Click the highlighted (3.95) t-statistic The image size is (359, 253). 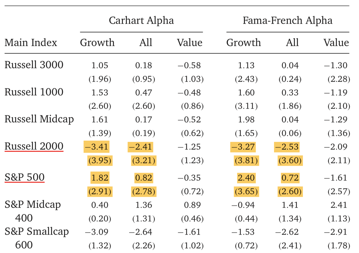tap(100, 161)
